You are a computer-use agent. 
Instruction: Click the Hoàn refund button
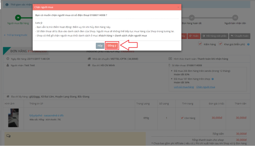click(x=194, y=36)
